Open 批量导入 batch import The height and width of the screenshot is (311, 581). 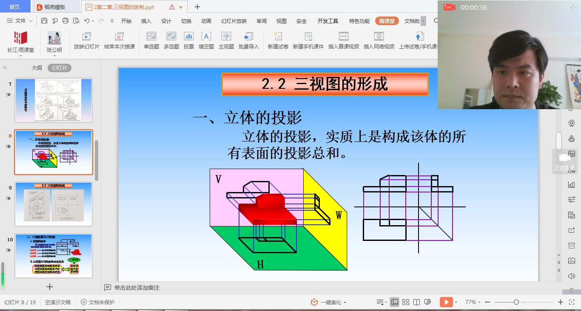(x=248, y=37)
